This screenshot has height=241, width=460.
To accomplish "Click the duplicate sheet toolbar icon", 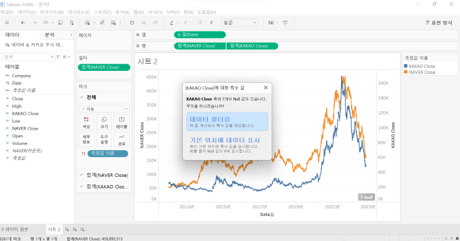I will tap(102, 23).
